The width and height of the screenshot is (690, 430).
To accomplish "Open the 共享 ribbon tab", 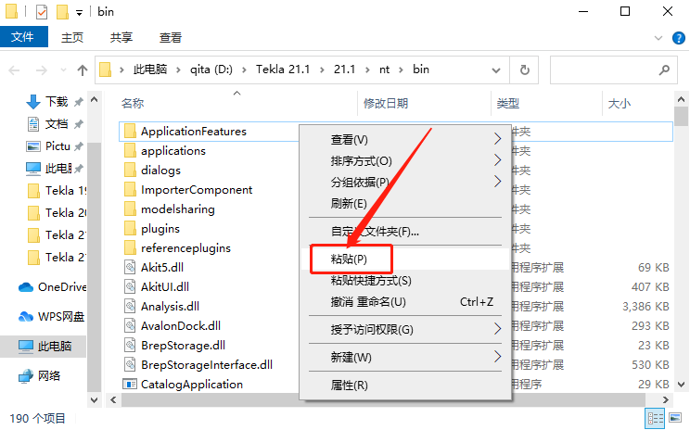I will (x=121, y=37).
